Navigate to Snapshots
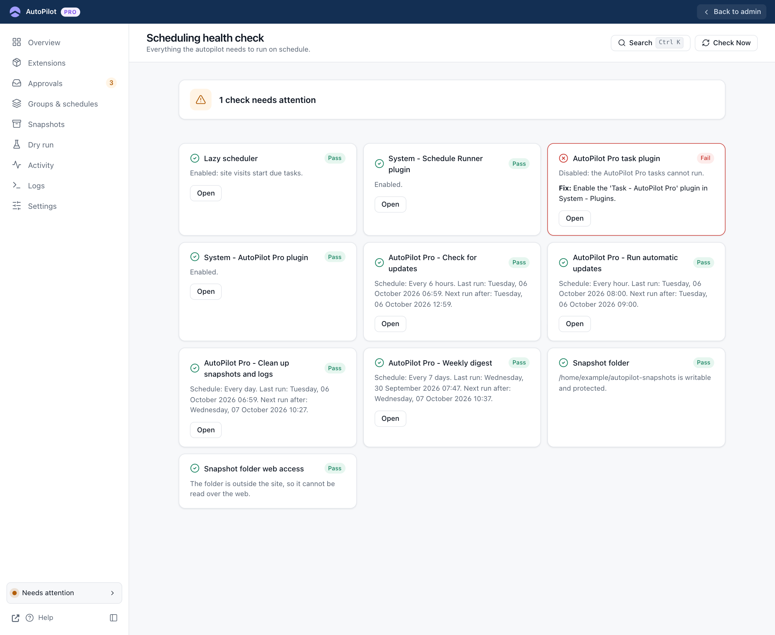775x635 pixels. click(x=64, y=124)
